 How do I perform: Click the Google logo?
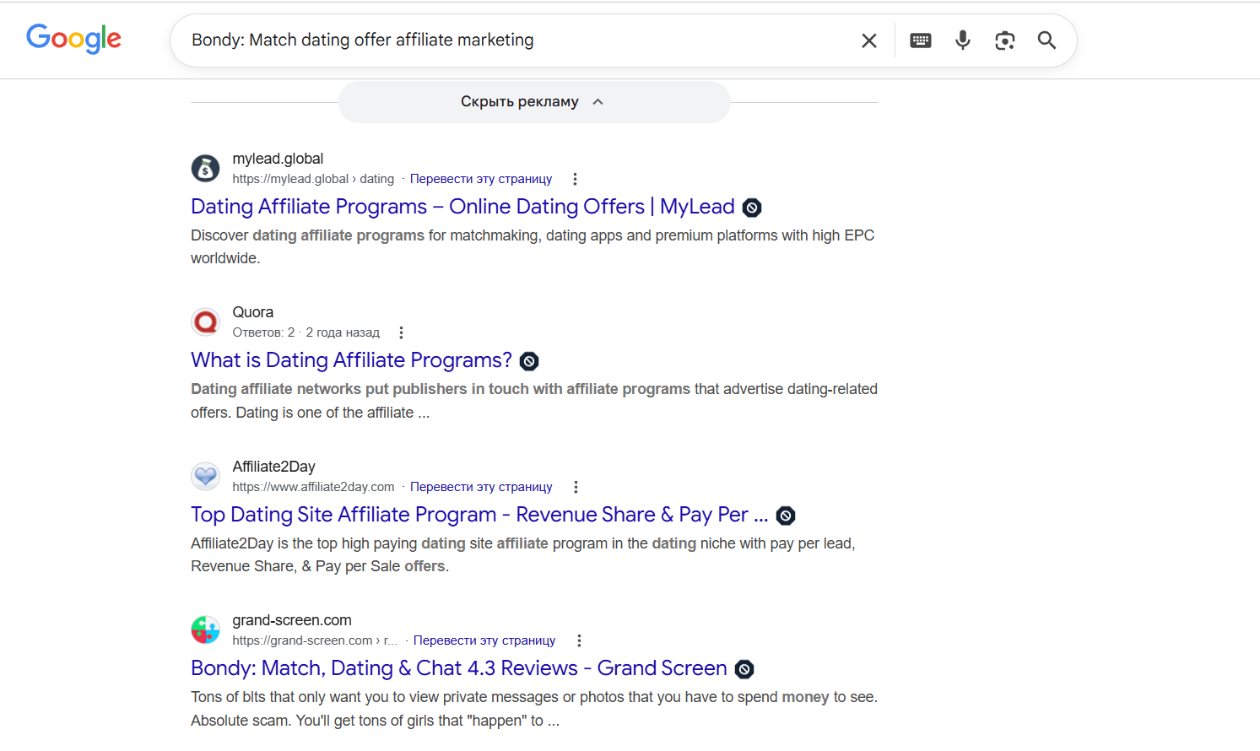tap(74, 39)
